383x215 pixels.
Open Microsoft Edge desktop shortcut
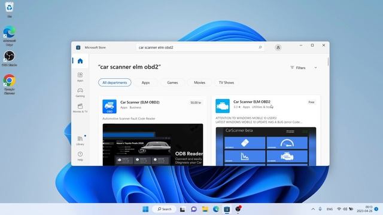pyautogui.click(x=10, y=36)
